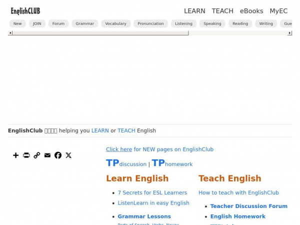Open the LEARN menu
The width and height of the screenshot is (300, 225).
pyautogui.click(x=194, y=11)
